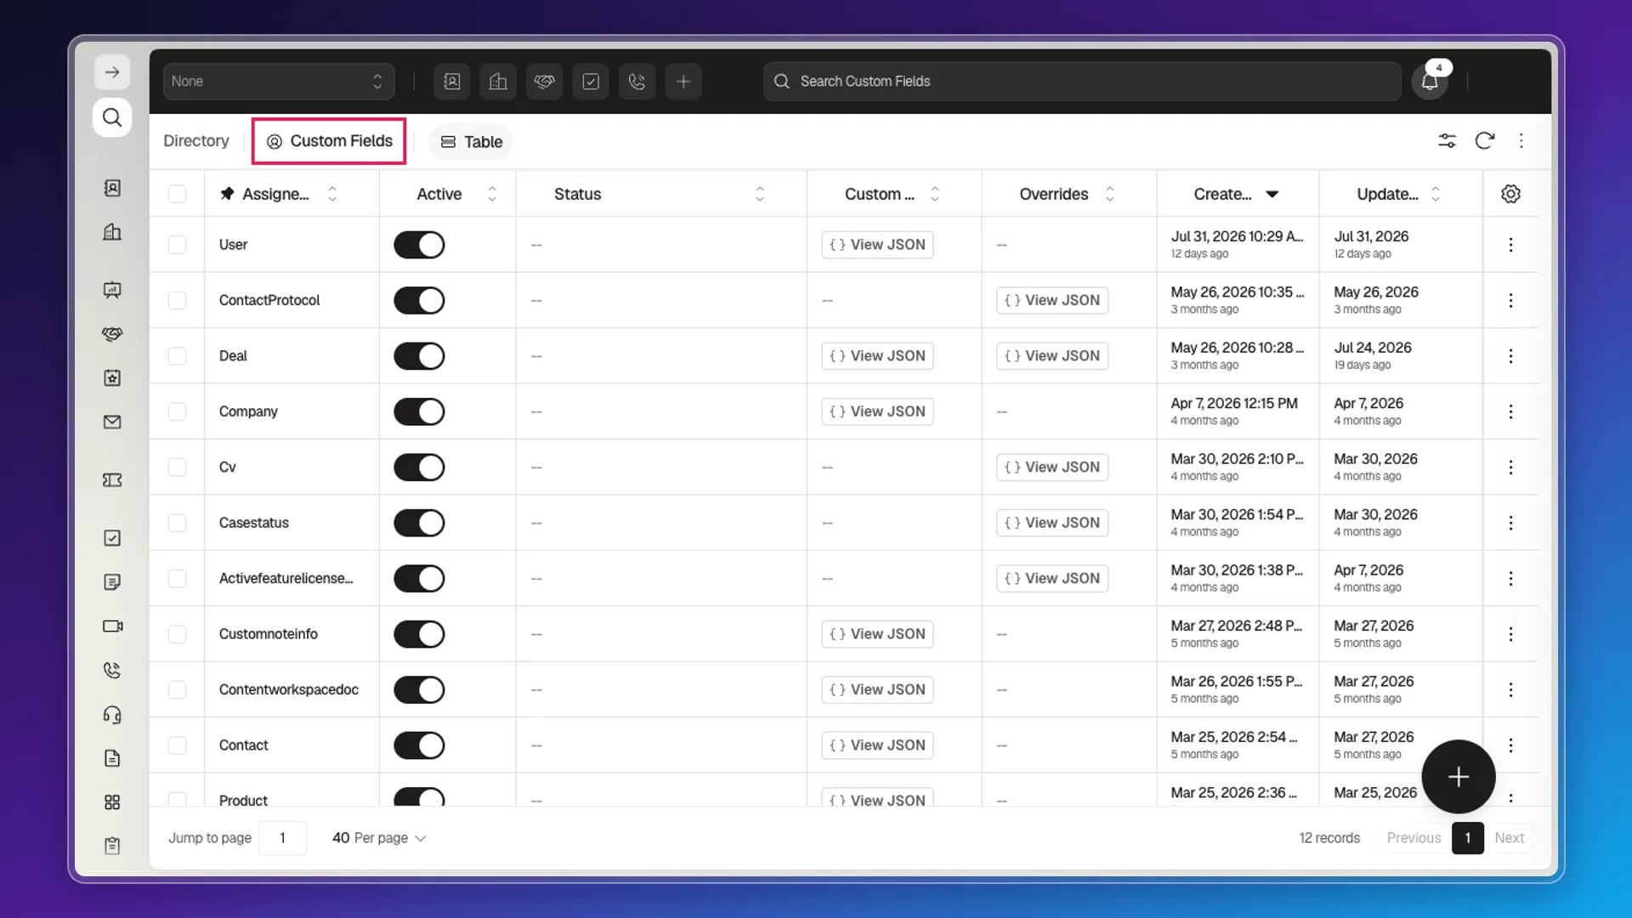Open the sidebar presentation board icon
The height and width of the screenshot is (918, 1632).
coord(112,290)
